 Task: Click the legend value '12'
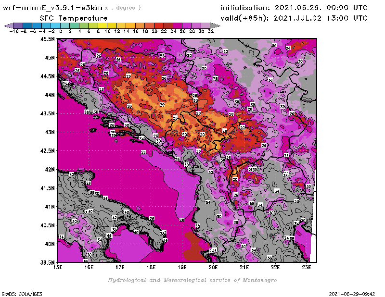point(117,31)
